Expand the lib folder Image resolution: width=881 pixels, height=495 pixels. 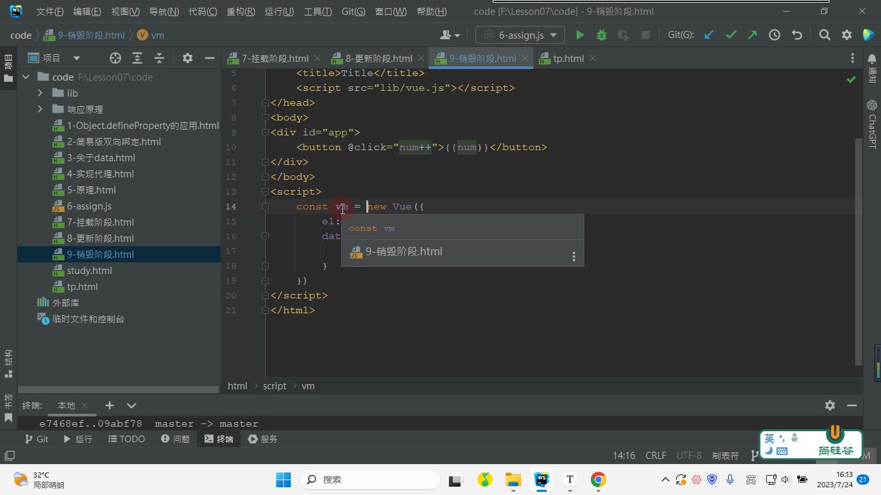(40, 93)
